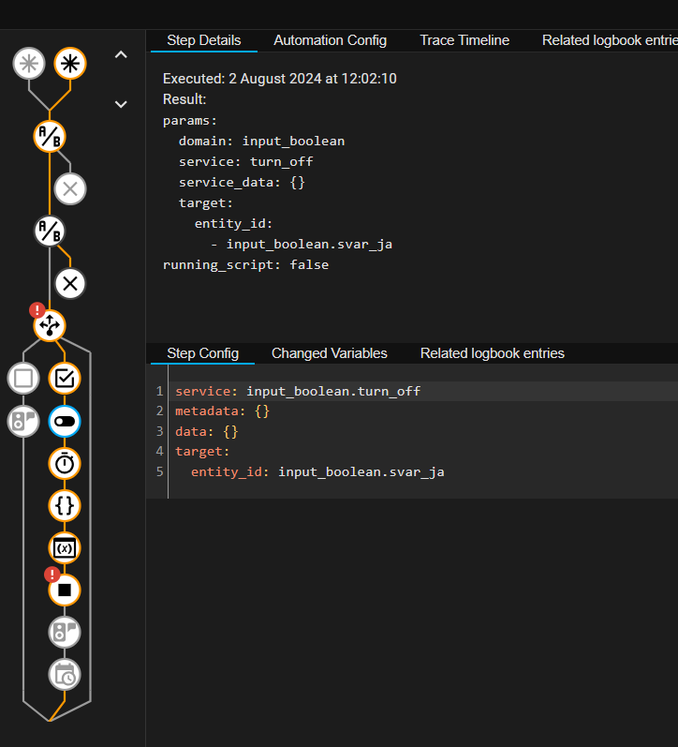Select the curly braces step node
This screenshot has width=678, height=747.
(65, 505)
